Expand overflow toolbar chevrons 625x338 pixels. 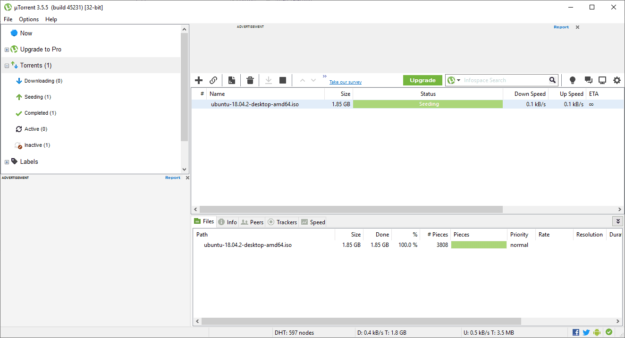pyautogui.click(x=324, y=76)
